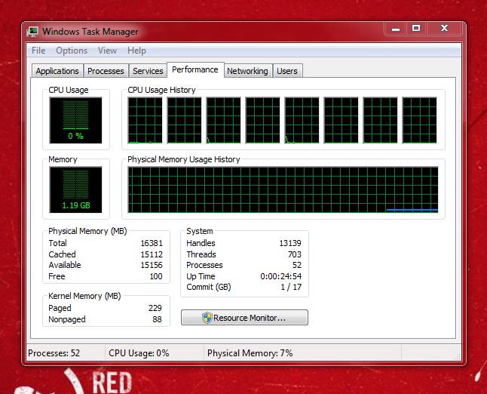
Task: Click the status bar CPU Usage: 0%
Action: (139, 353)
